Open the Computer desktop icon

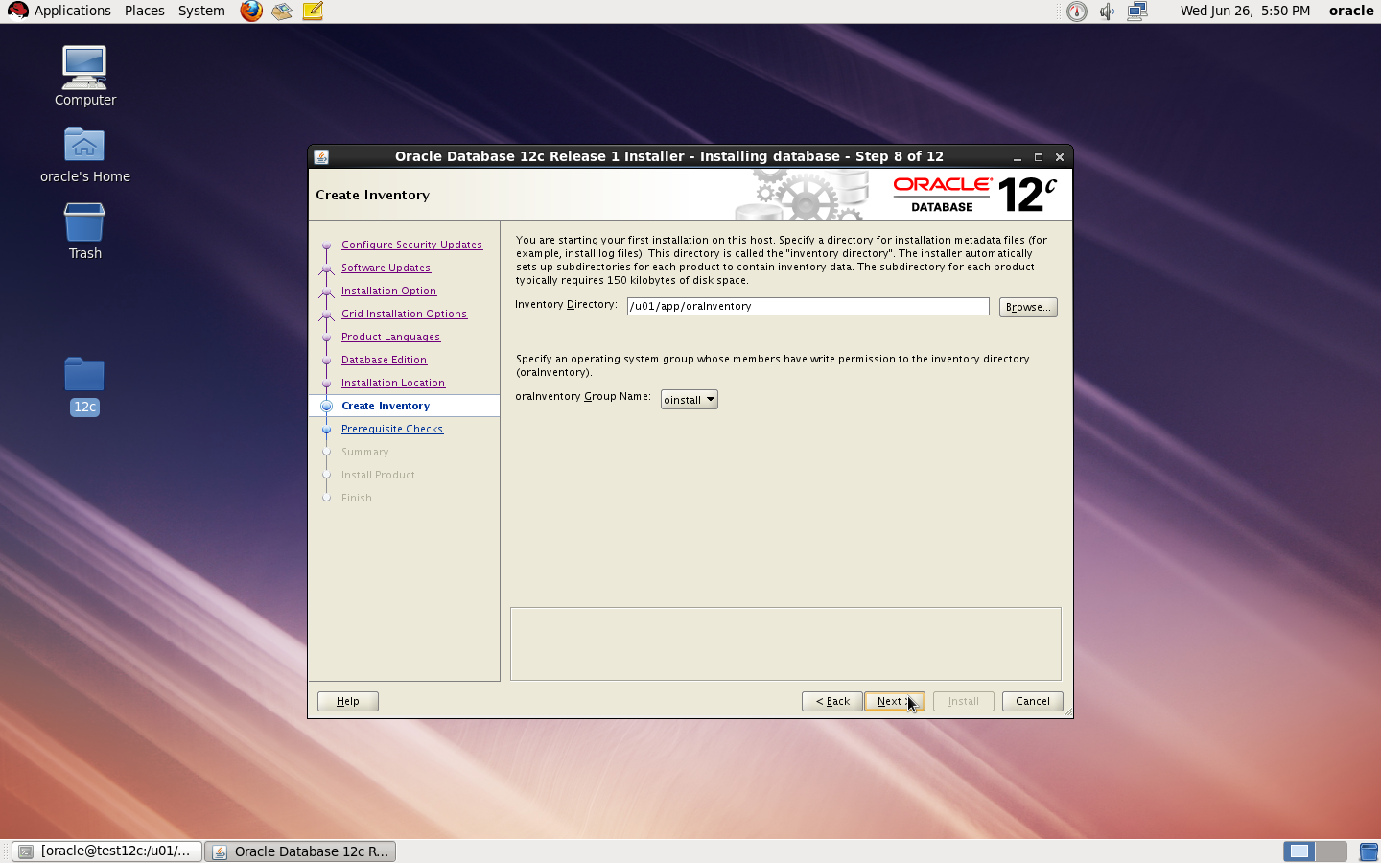(84, 76)
